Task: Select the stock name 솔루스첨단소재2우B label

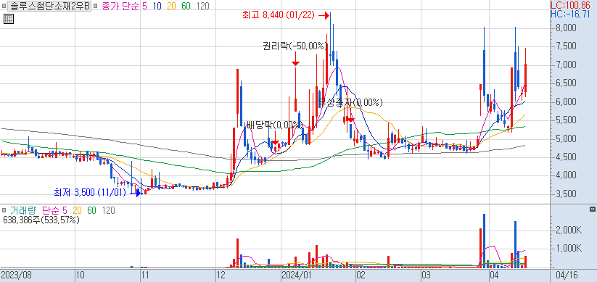Action: (49, 7)
